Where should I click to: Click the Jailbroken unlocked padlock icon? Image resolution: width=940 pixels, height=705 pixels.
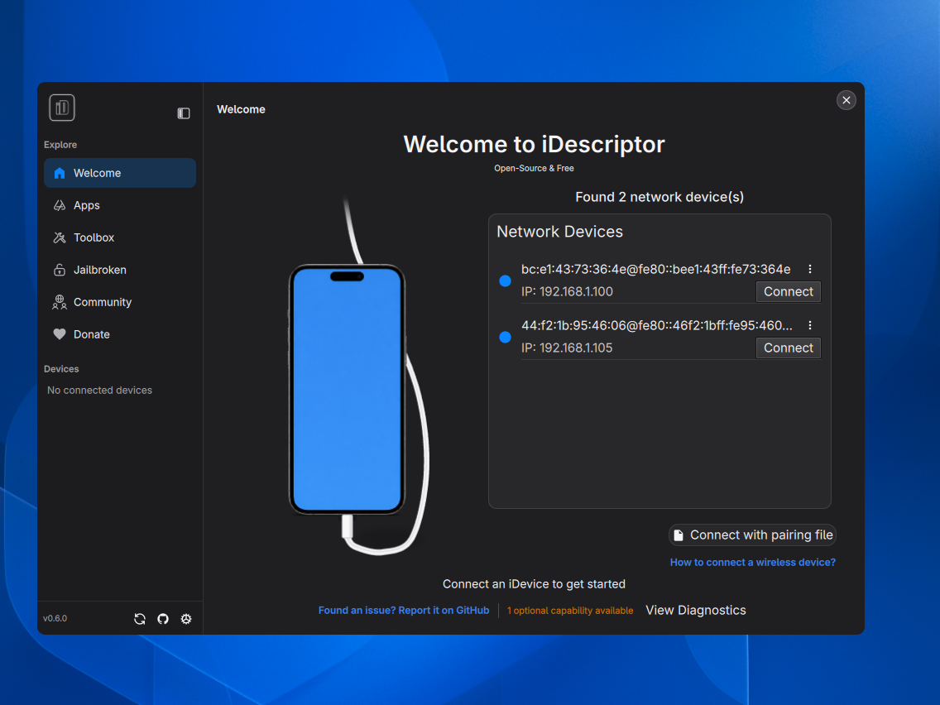tap(60, 270)
